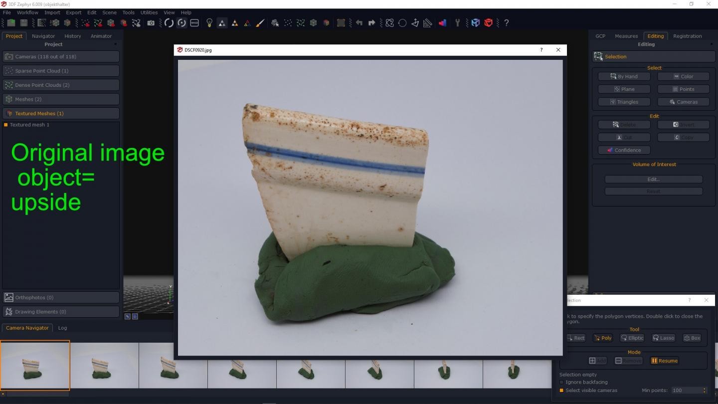Open the Workflow menu

click(27, 12)
